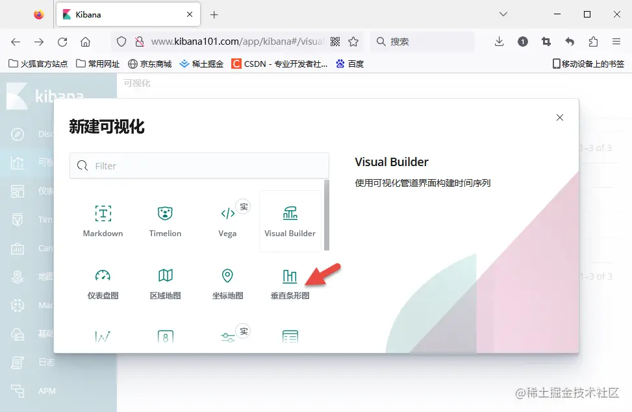
Task: Click the address bar URL
Action: tap(237, 42)
